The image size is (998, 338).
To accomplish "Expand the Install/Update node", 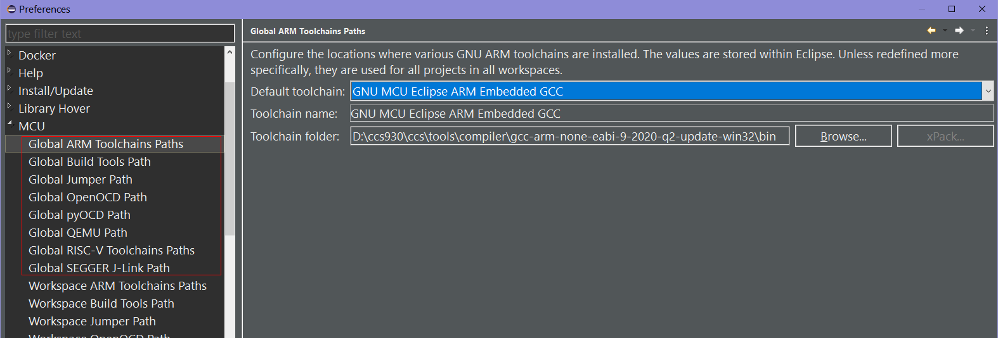I will tap(10, 89).
